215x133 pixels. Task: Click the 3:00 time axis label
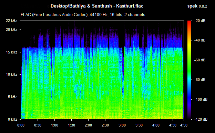[x=122, y=125]
